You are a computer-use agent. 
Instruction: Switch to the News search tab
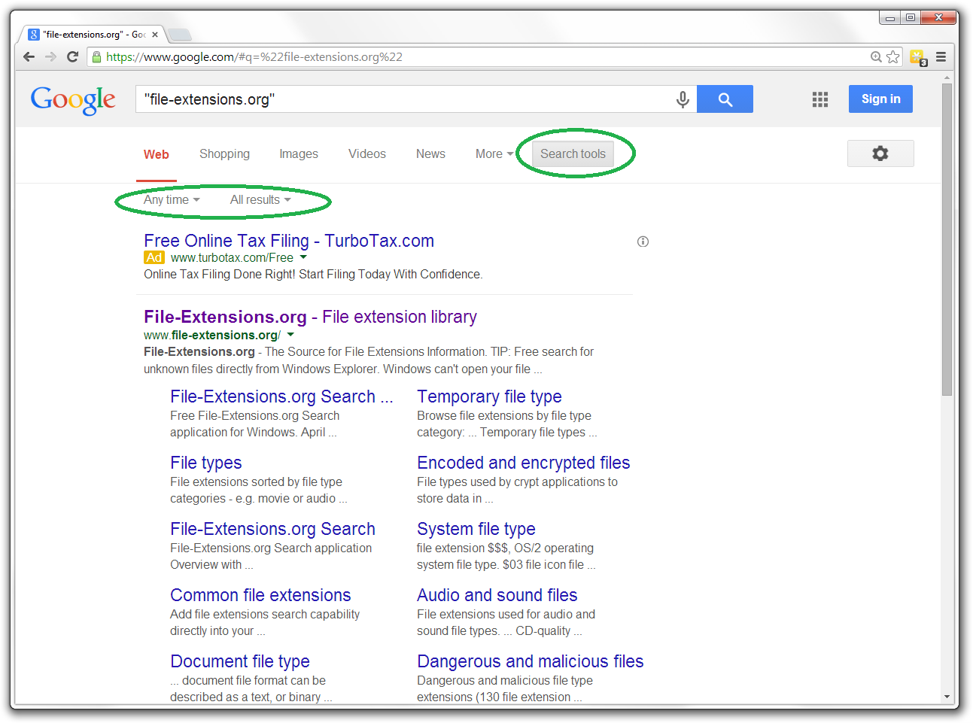tap(430, 153)
